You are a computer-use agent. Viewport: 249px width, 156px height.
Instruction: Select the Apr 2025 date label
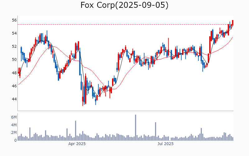click(x=77, y=144)
